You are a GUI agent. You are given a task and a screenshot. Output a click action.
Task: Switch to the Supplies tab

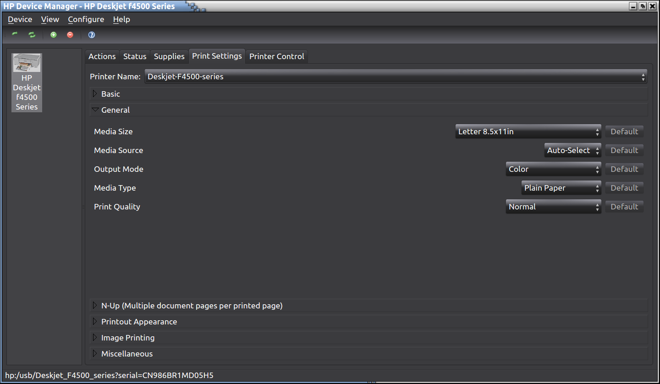tap(169, 56)
